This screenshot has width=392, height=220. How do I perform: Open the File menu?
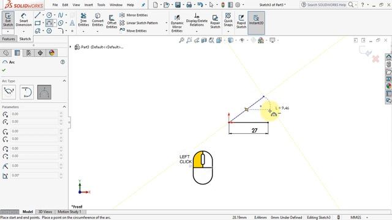(x=55, y=5)
